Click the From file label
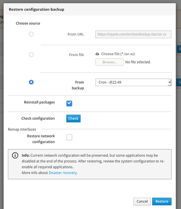Image resolution: width=181 pixels, height=209 pixels. pos(77,55)
